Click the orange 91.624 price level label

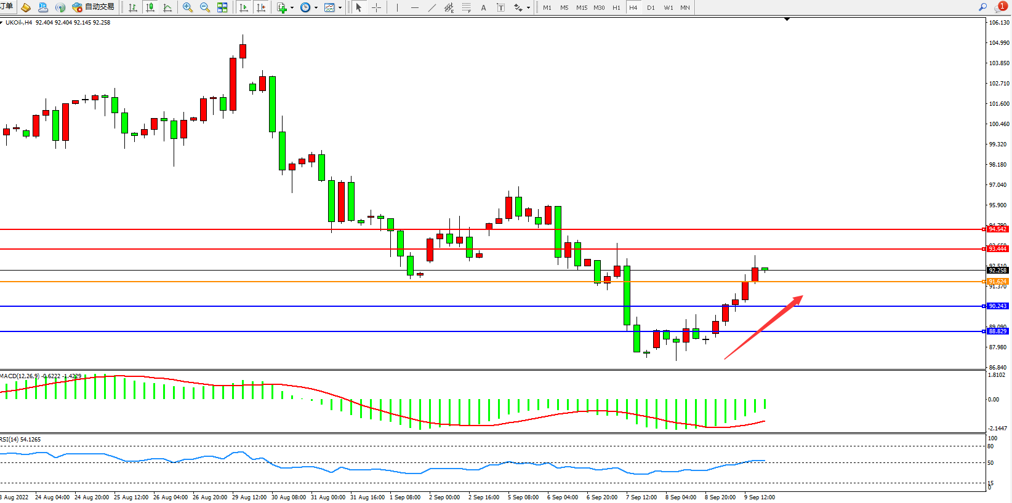(x=997, y=282)
